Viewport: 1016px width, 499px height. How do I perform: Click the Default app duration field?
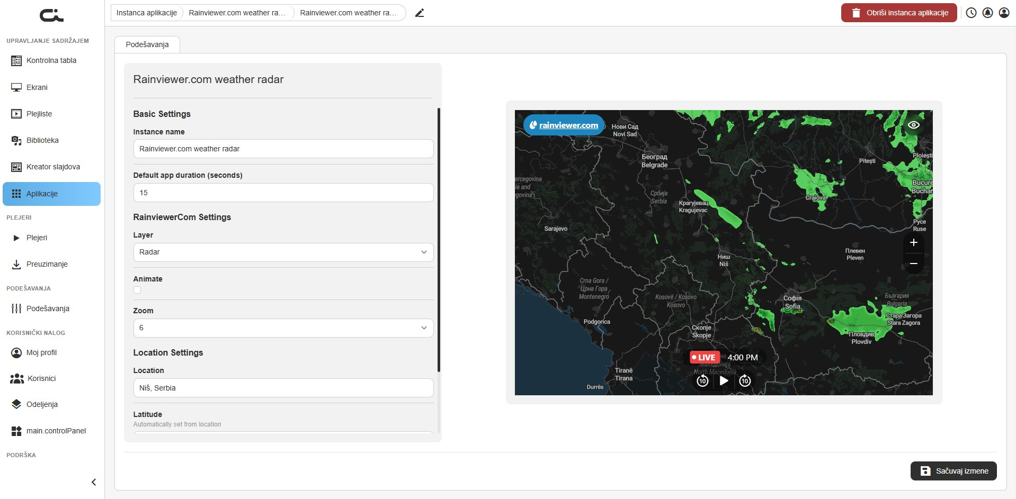(x=283, y=193)
